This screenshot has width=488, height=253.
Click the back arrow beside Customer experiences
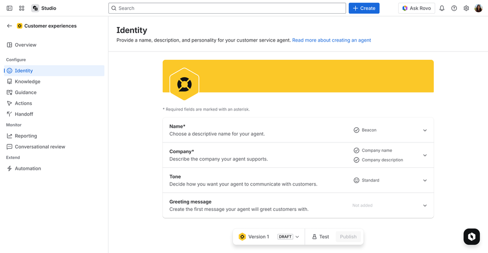click(x=9, y=26)
